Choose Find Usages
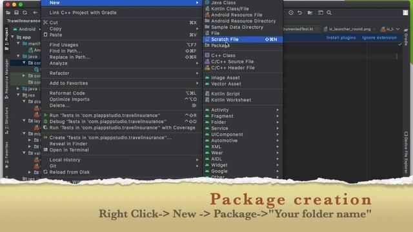This screenshot has width=413, height=232. point(121,45)
